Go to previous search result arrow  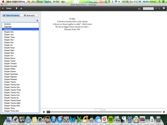click(x=156, y=8)
